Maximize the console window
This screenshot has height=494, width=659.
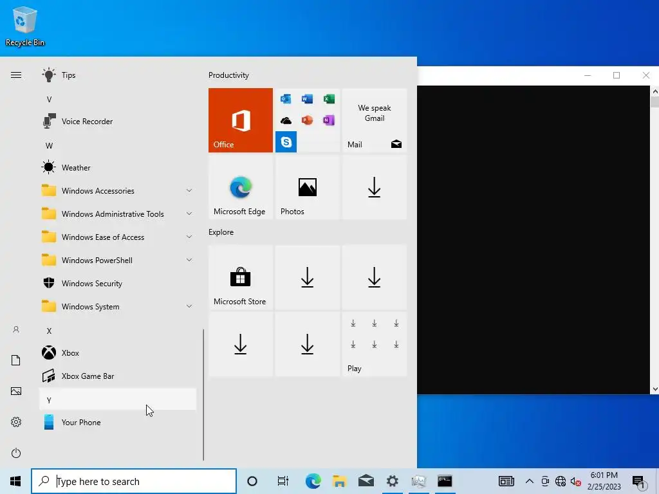(617, 76)
